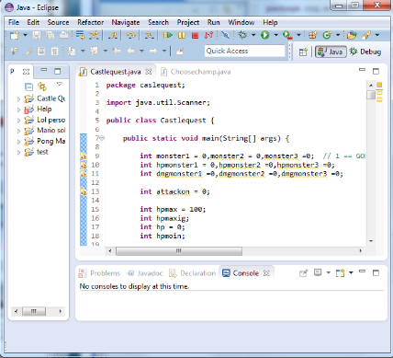Click the red Terminate icon

click(x=195, y=35)
